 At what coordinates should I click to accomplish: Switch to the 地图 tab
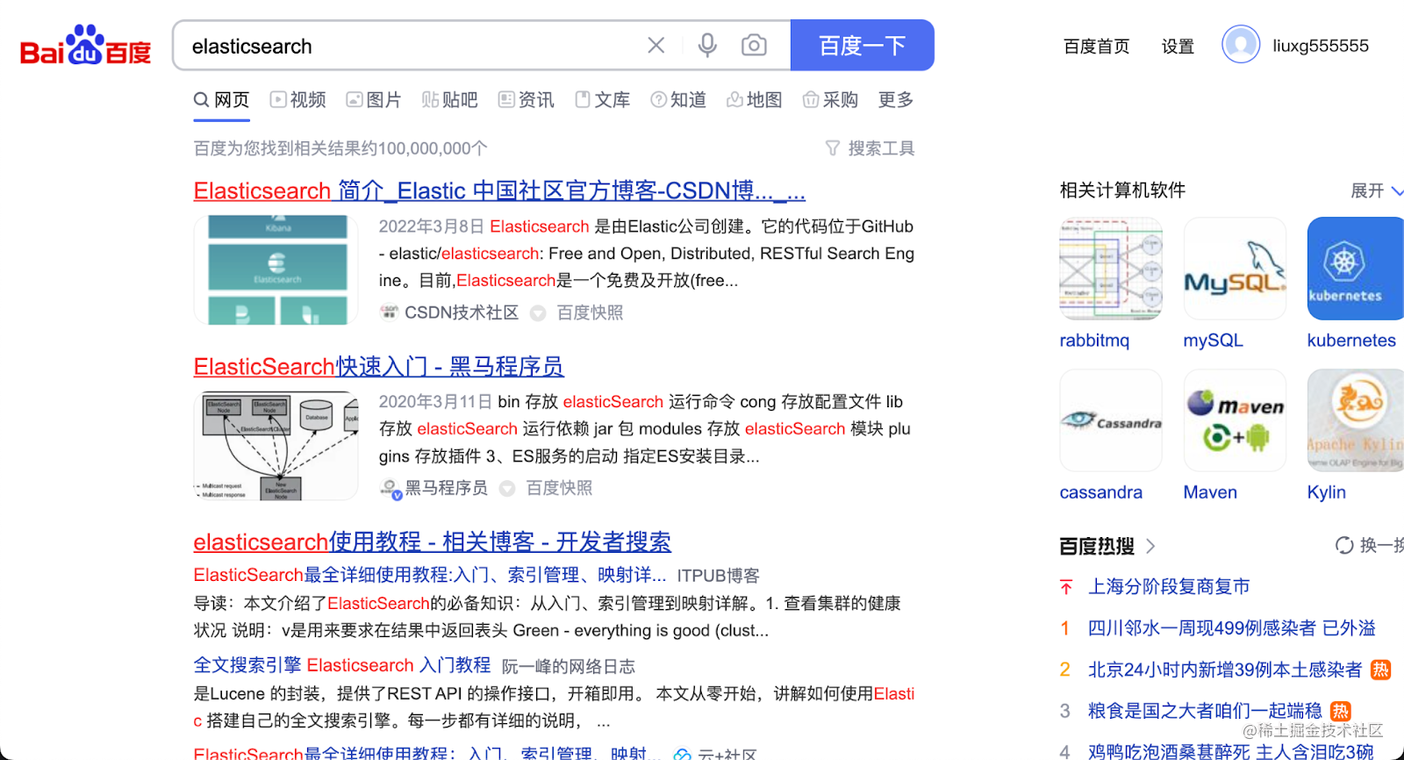(x=755, y=100)
